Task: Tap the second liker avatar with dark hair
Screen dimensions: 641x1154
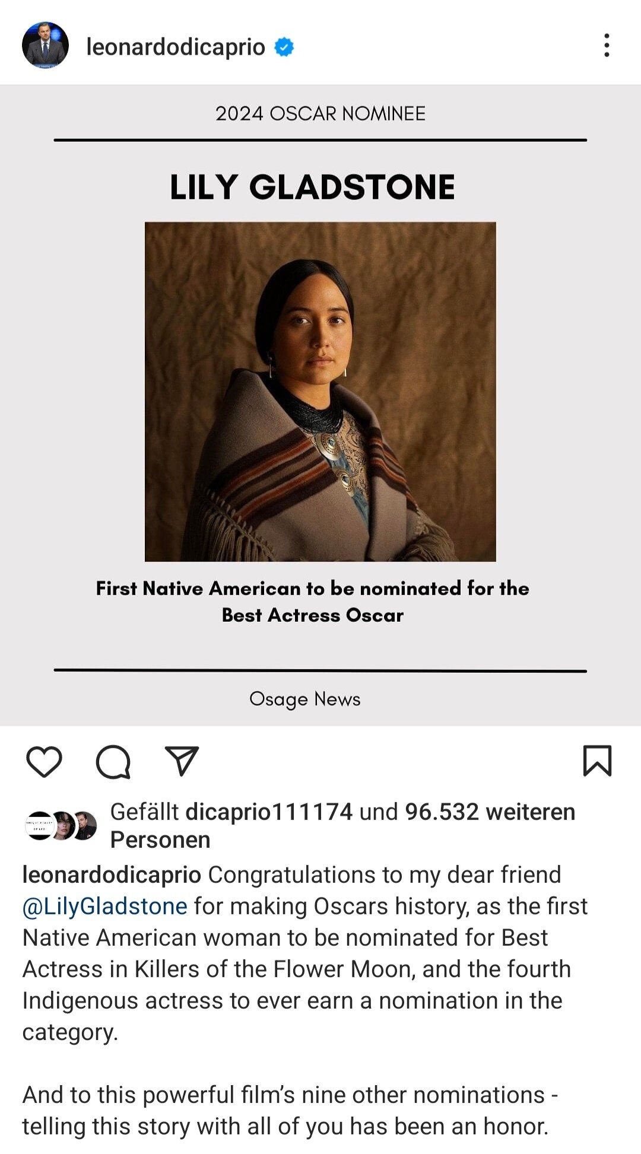Action: (63, 825)
